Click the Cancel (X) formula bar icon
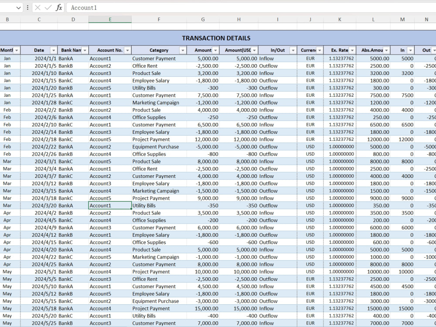This screenshot has height=327, width=436. click(37, 7)
